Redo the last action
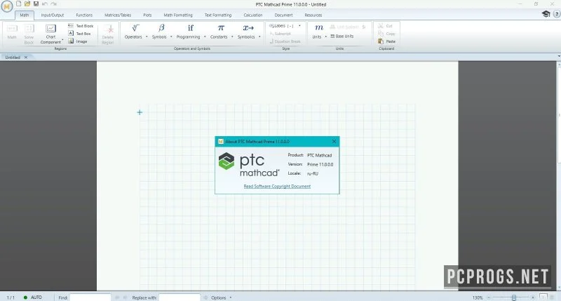This screenshot has width=561, height=301. tap(54, 4)
